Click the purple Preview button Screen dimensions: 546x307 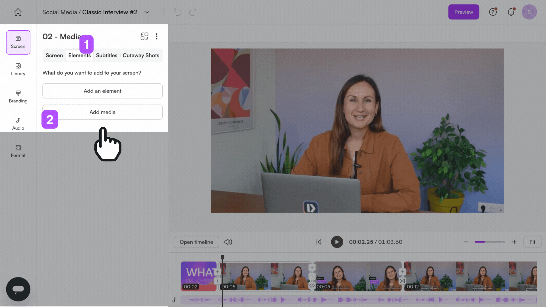tap(464, 12)
